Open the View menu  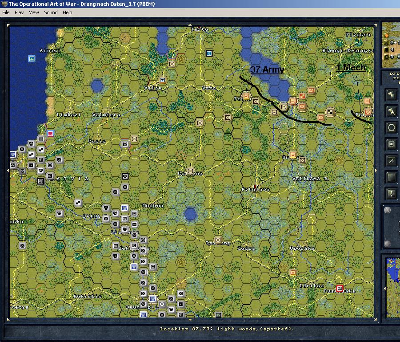tap(34, 12)
